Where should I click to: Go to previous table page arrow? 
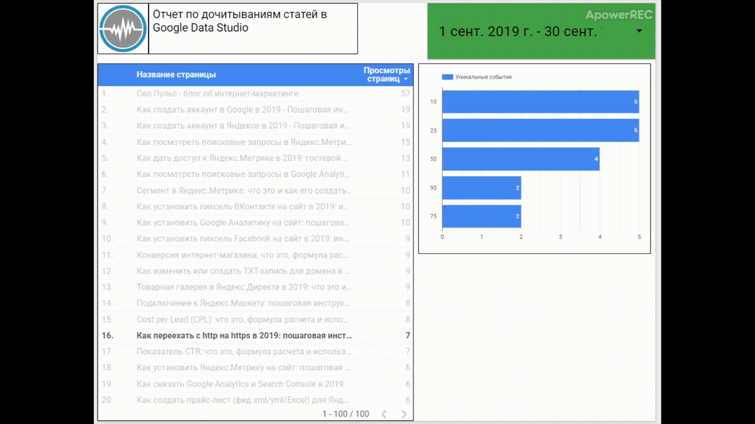click(x=384, y=414)
